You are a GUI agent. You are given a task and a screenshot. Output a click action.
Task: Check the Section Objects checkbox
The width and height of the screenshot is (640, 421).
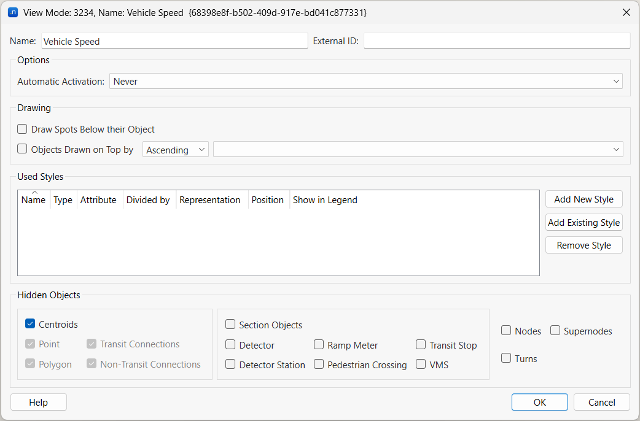point(230,325)
